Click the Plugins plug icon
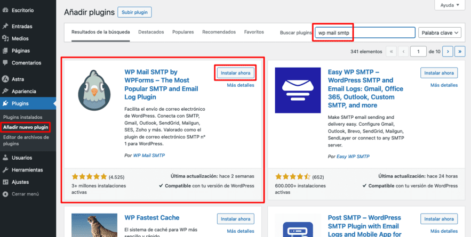Viewport: 471px width, 237px height. point(5,103)
